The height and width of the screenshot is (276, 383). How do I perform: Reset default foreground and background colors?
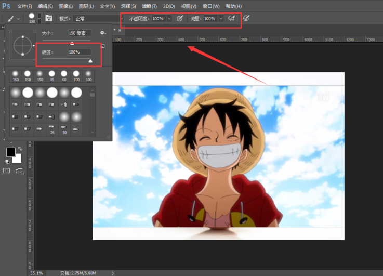click(x=8, y=161)
